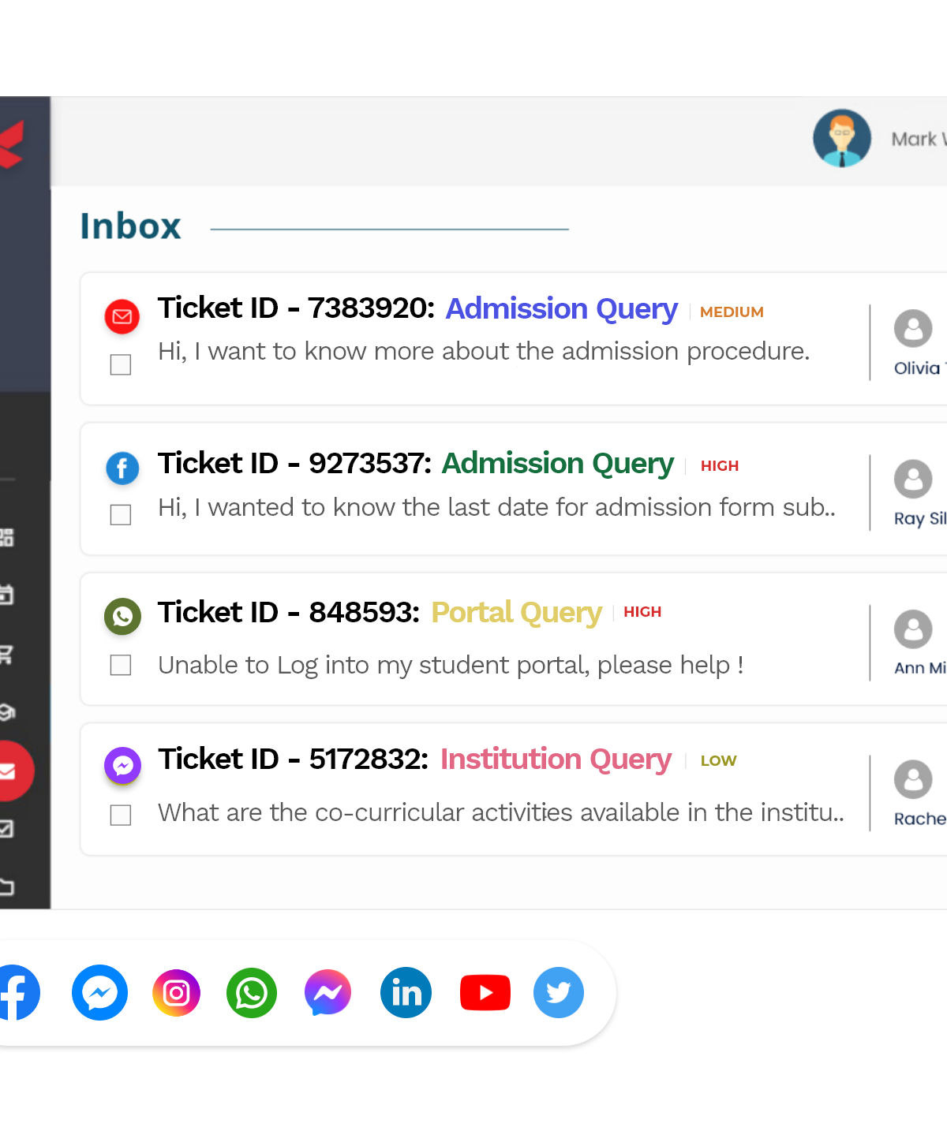Open the calendar icon in sidebar
This screenshot has height=1142, width=947.
tap(6, 595)
